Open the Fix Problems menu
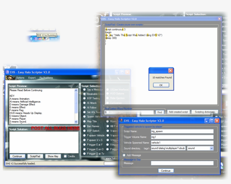Image resolution: width=231 pixels, height=184 pixels. [x=46, y=78]
